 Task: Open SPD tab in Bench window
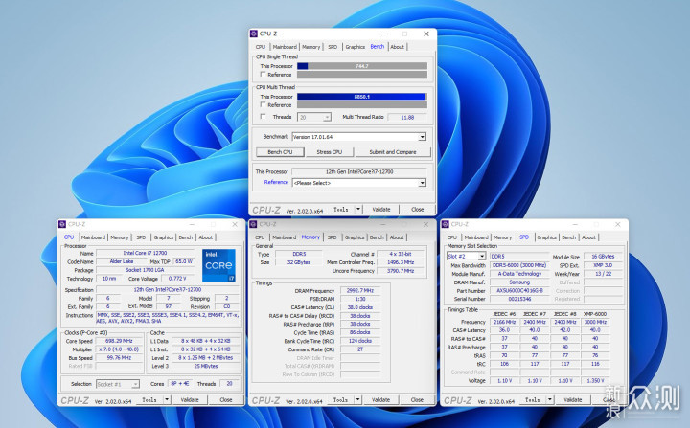(x=333, y=47)
